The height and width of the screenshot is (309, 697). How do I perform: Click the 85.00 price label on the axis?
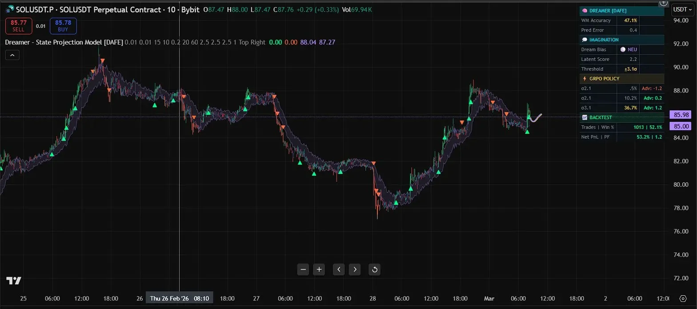pos(681,126)
